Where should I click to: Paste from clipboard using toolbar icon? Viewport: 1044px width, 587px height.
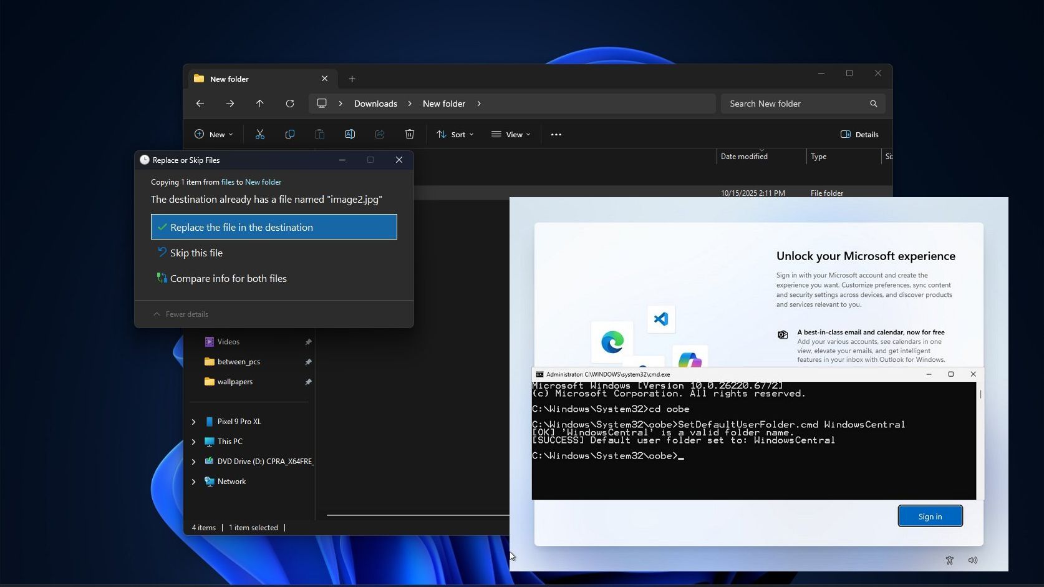tap(320, 134)
